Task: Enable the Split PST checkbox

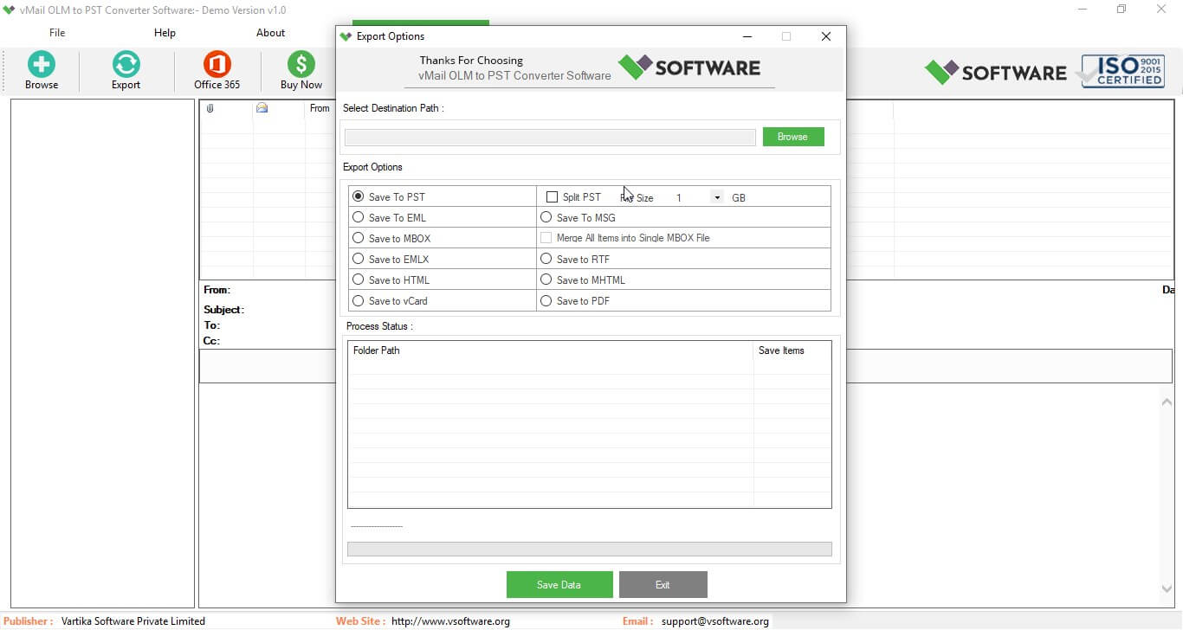Action: [x=552, y=197]
